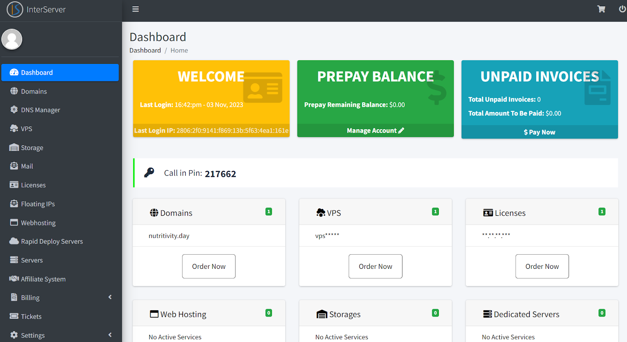Click the Web Hosting count badge
The height and width of the screenshot is (342, 627).
click(x=269, y=313)
